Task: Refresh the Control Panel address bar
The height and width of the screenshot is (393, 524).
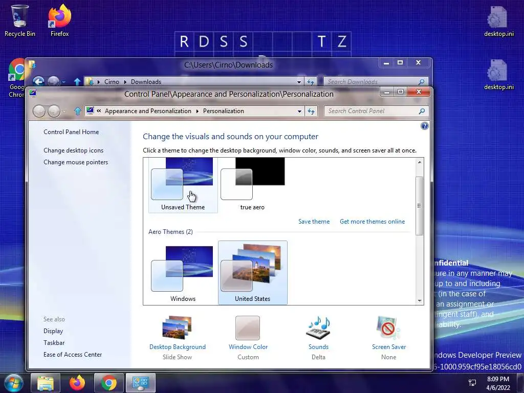Action: point(311,111)
